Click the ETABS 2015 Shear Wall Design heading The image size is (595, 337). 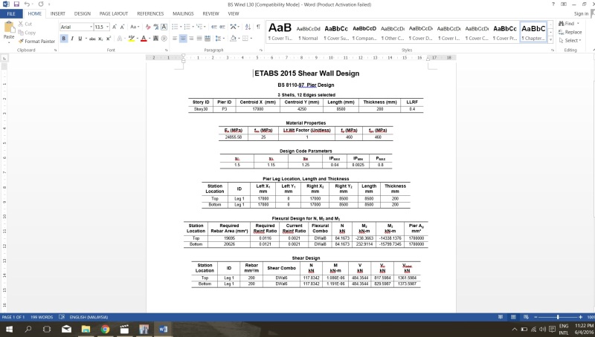coord(306,73)
